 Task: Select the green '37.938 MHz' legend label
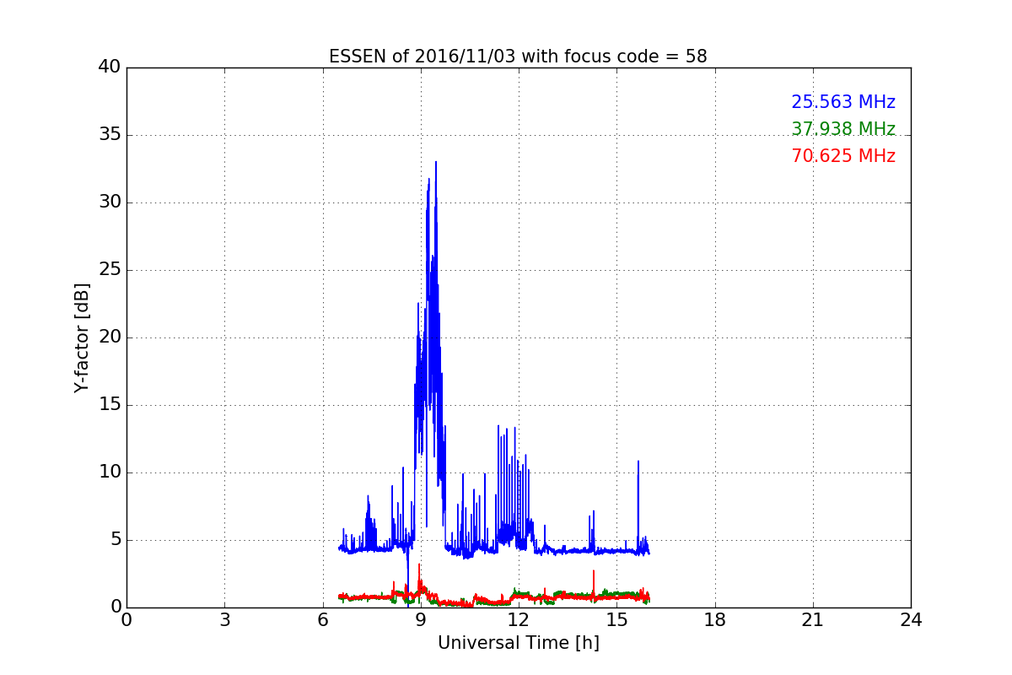click(843, 129)
